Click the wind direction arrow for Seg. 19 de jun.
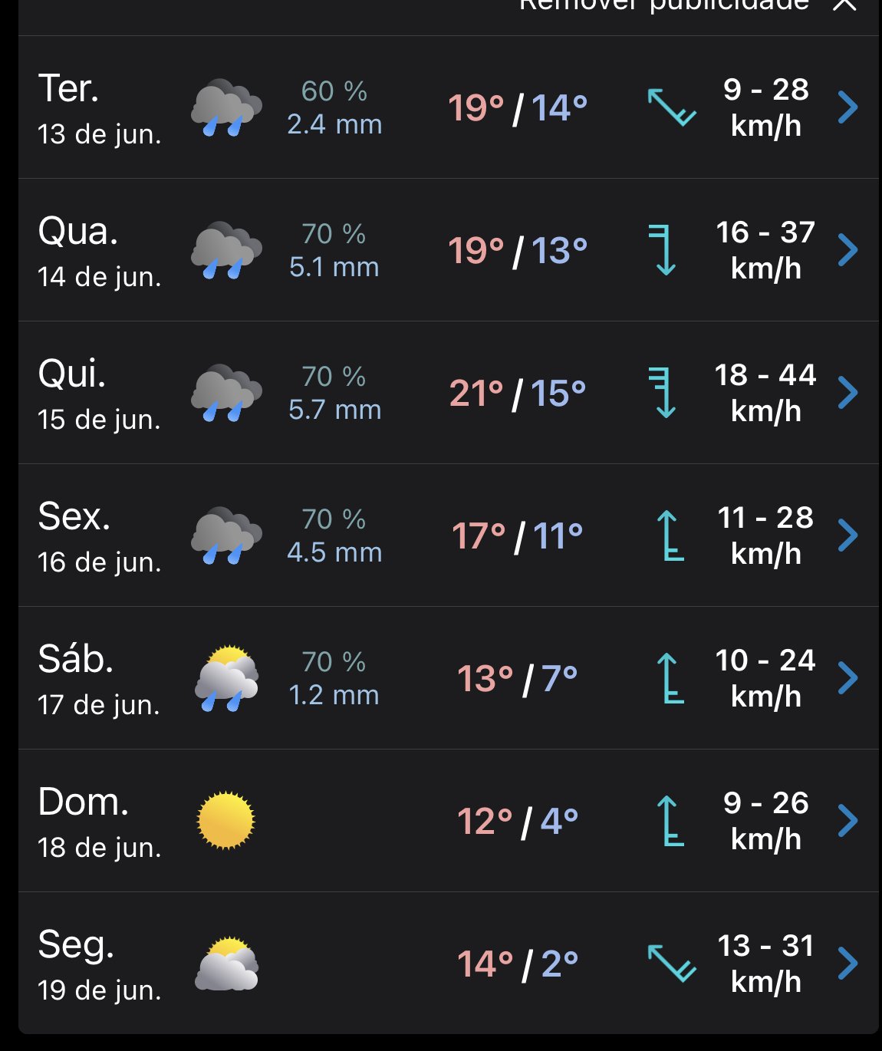Screen dimensions: 882x1051 tap(672, 964)
